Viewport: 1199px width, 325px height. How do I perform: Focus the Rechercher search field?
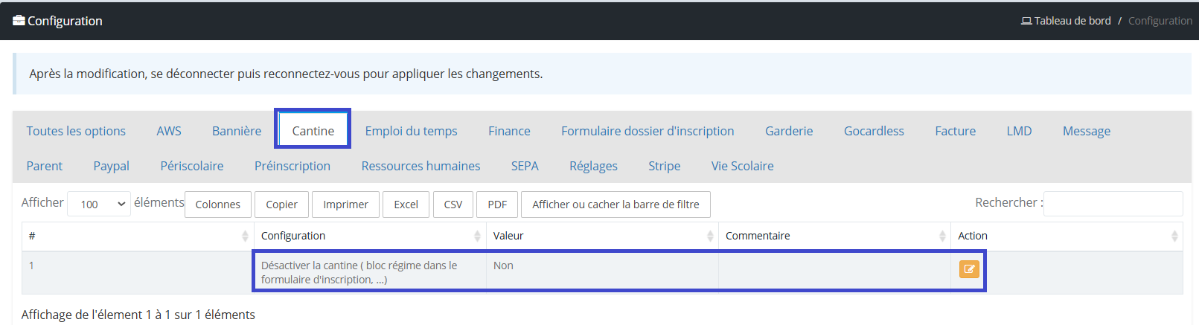(x=1113, y=204)
